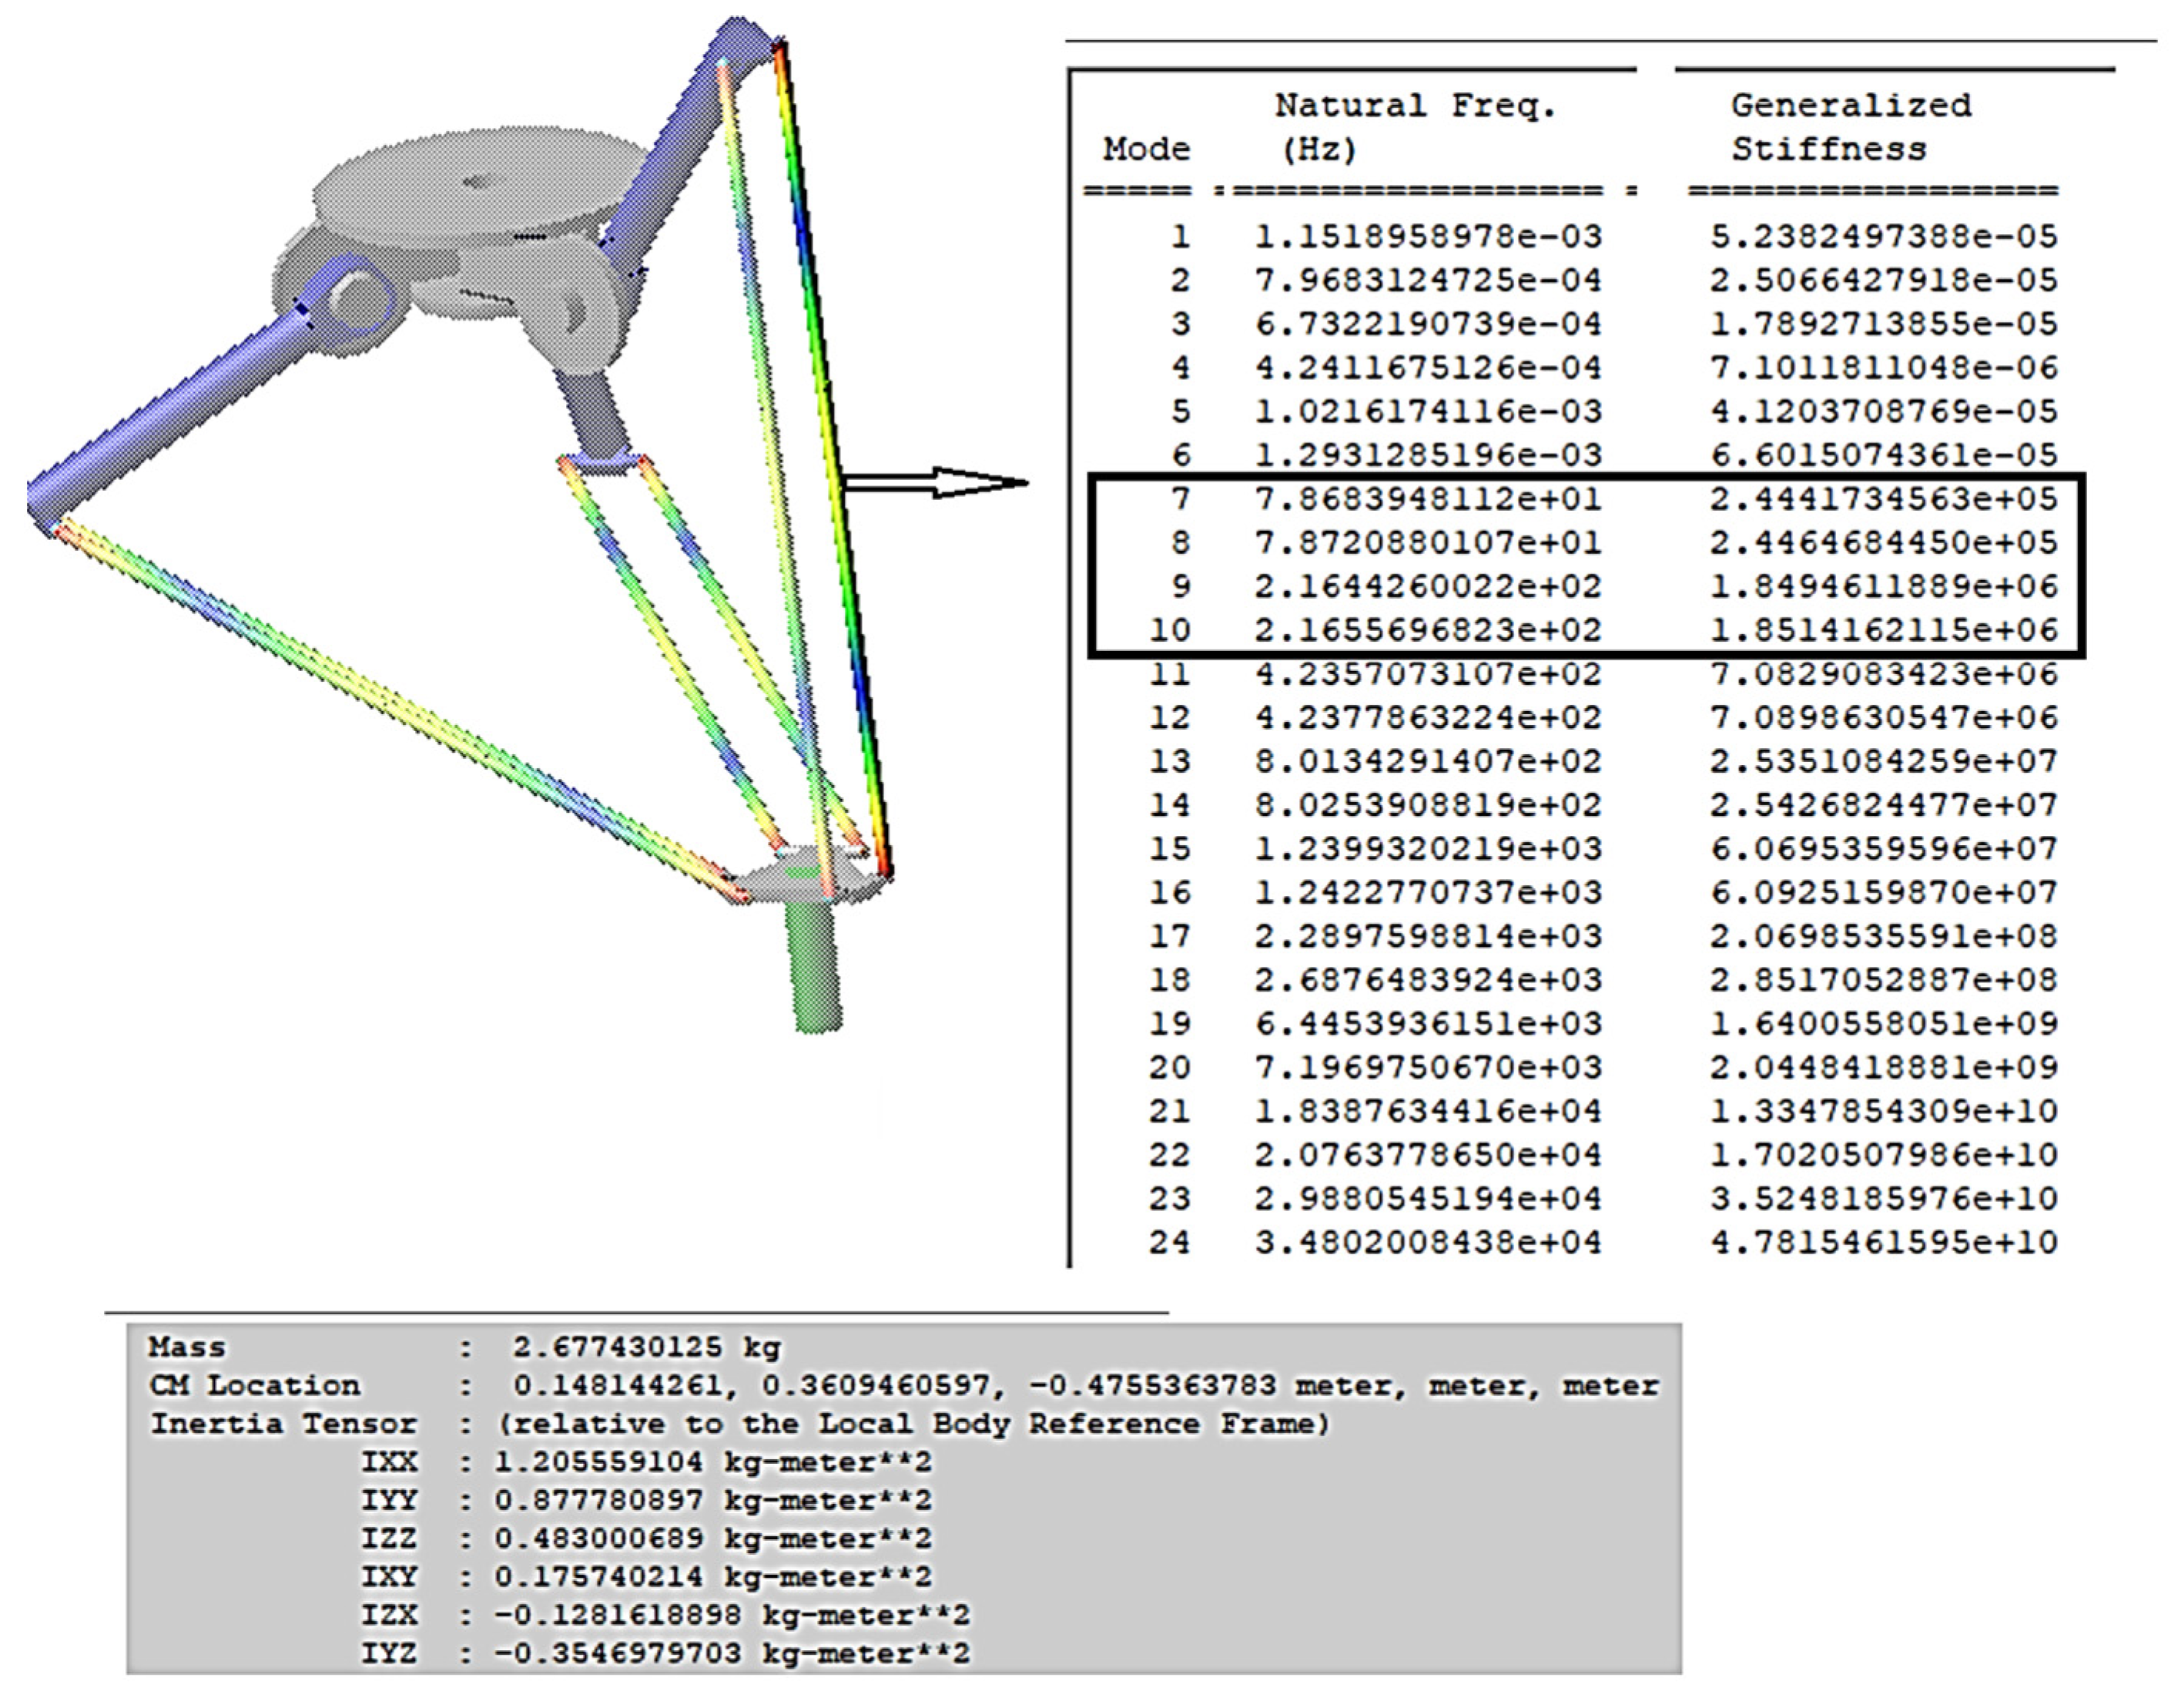Click the Inertia Tensor label
2178x1708 pixels.
(x=283, y=1424)
